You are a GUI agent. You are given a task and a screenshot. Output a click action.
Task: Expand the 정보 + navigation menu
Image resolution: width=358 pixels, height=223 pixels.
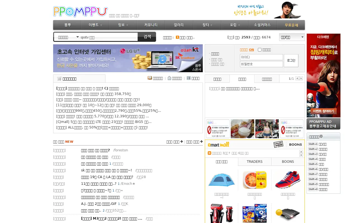[123, 25]
